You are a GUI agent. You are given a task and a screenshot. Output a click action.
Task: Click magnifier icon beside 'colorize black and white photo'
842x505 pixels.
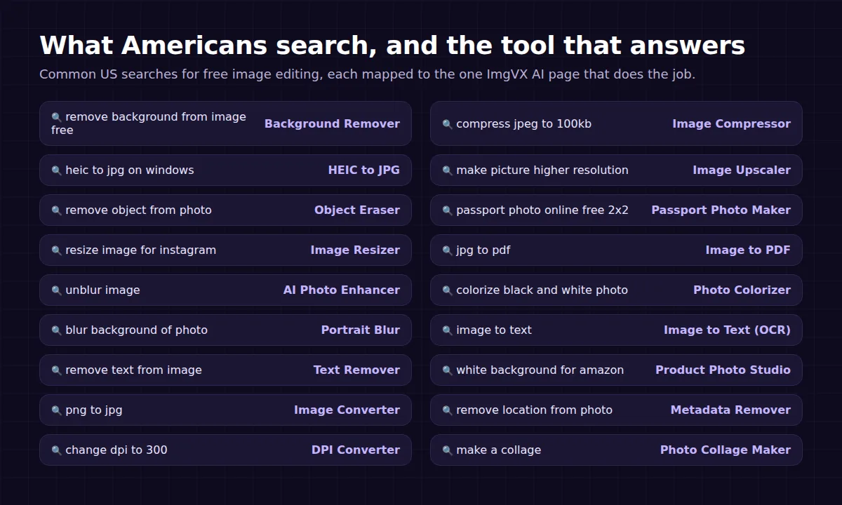[448, 290]
